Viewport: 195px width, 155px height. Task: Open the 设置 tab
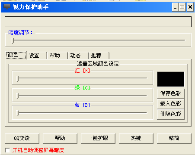click(37, 56)
